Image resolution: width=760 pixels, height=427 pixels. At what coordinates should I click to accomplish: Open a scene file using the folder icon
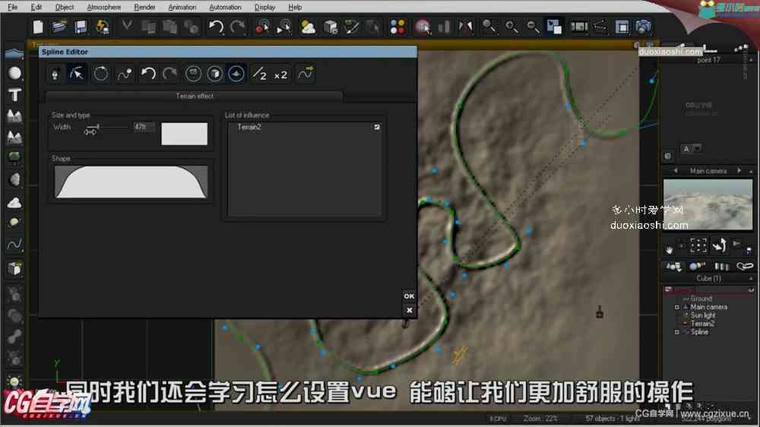(x=59, y=27)
